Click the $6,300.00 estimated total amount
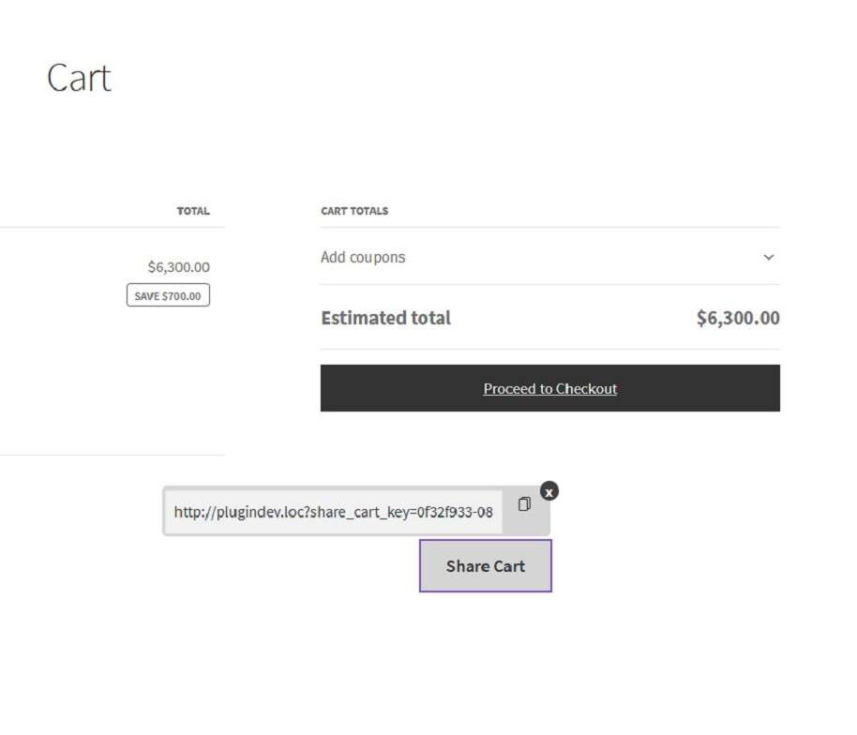 (x=737, y=318)
